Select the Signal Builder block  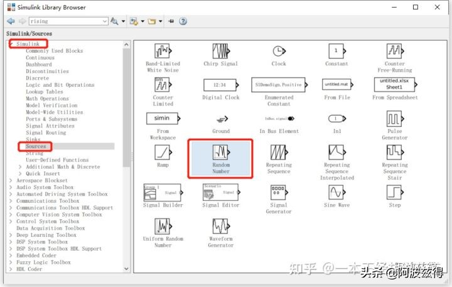point(163,192)
